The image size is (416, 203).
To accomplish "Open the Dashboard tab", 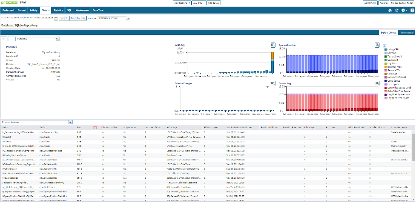I will (x=8, y=10).
